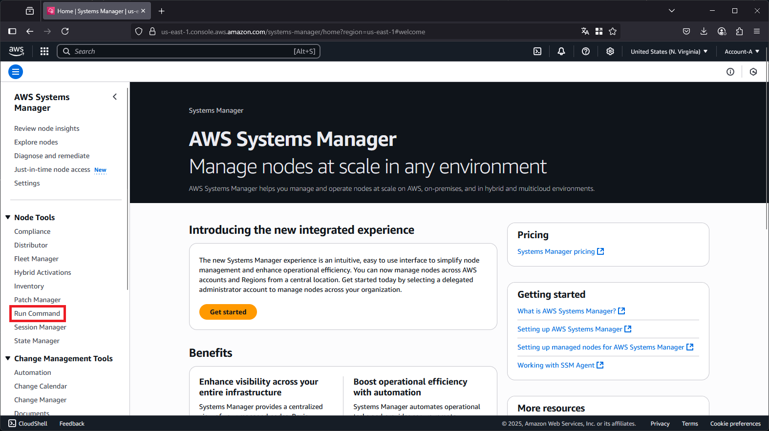Open Inventory in Node Tools
769x431 pixels.
point(29,286)
